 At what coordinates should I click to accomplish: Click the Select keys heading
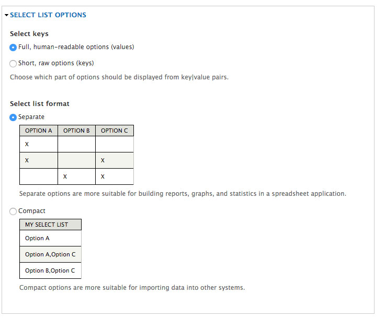pos(29,34)
